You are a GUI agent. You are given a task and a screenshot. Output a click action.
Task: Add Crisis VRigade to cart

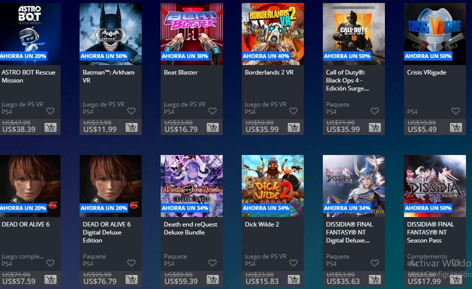tap(456, 127)
